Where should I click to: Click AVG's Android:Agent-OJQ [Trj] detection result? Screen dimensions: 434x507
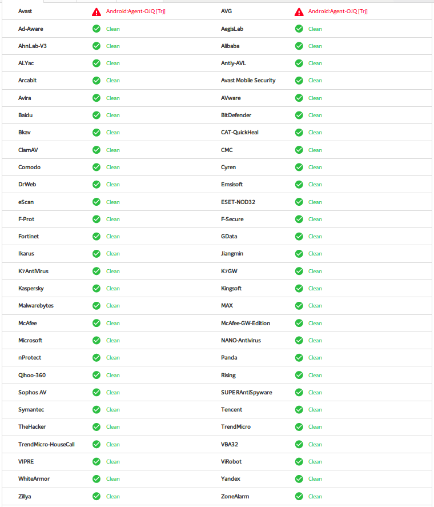tap(338, 11)
